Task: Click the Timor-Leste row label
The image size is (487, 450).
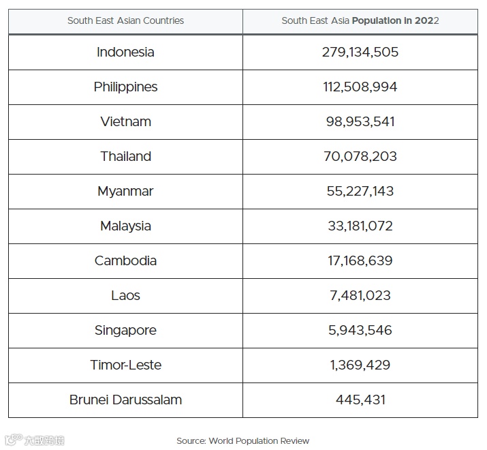Action: (x=125, y=365)
